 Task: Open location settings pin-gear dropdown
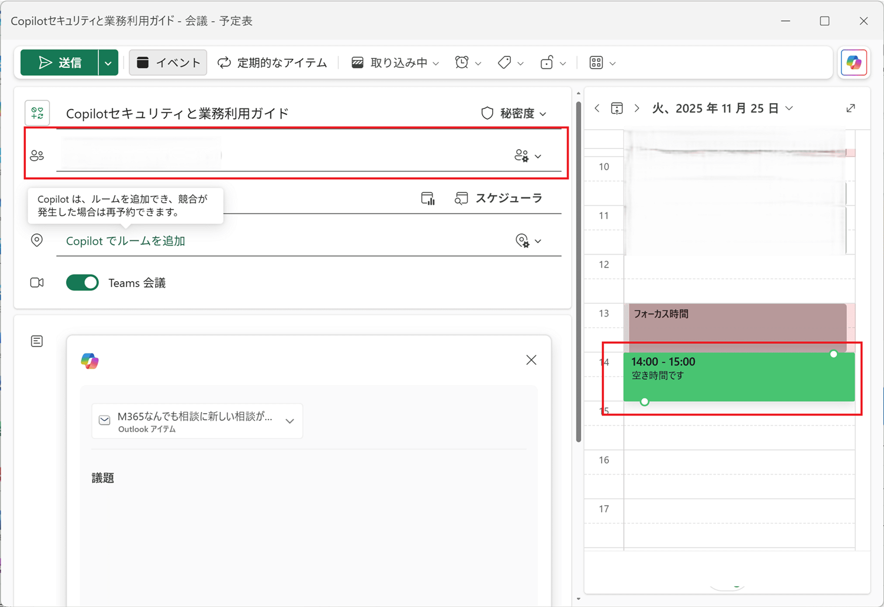tap(529, 241)
